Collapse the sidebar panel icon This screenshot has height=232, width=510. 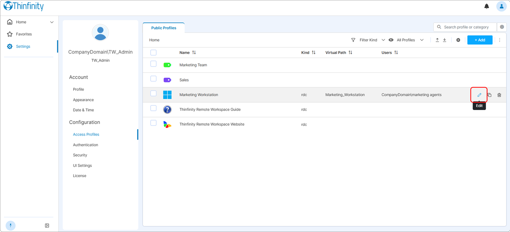pyautogui.click(x=47, y=226)
